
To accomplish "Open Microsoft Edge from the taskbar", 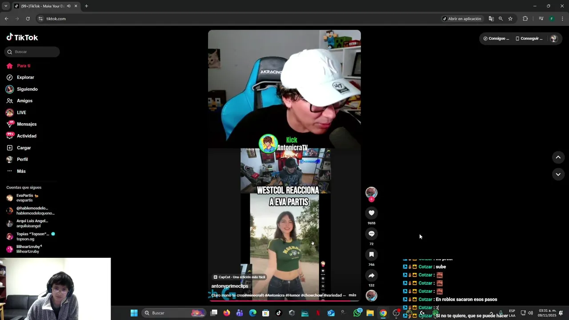I will click(252, 313).
